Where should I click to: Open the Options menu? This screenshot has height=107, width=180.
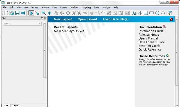[x=74, y=8]
